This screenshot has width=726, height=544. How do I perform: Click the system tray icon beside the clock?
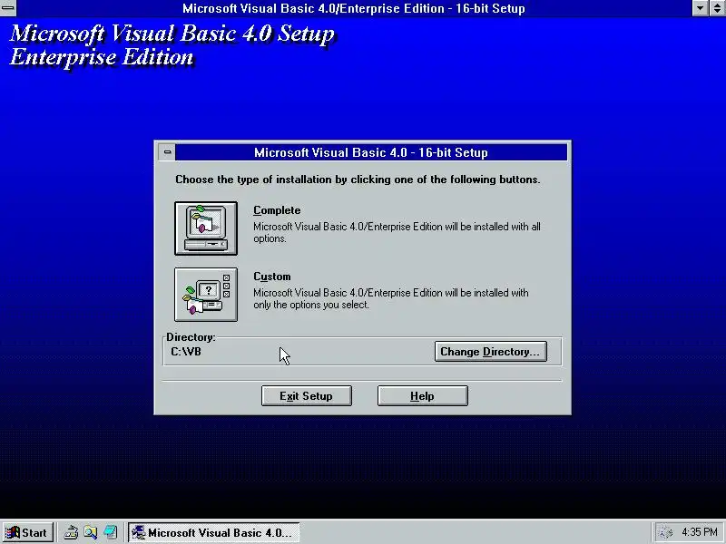(666, 532)
